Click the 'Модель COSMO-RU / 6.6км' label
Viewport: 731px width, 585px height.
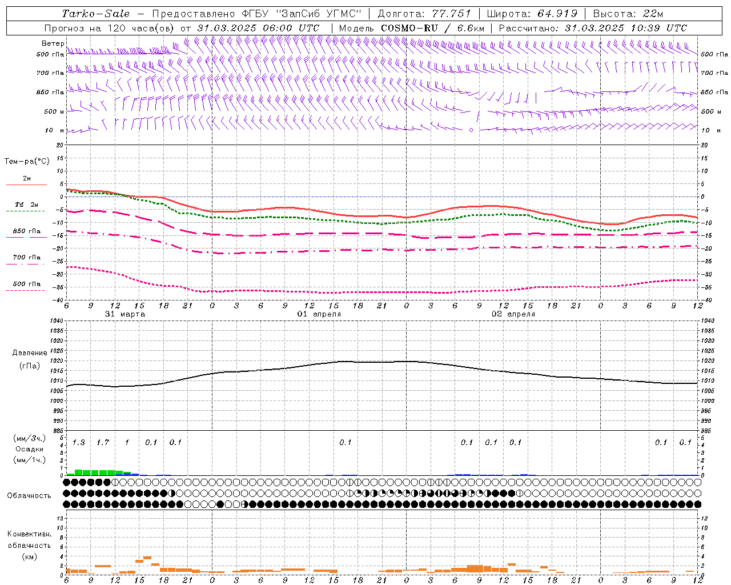tap(411, 28)
